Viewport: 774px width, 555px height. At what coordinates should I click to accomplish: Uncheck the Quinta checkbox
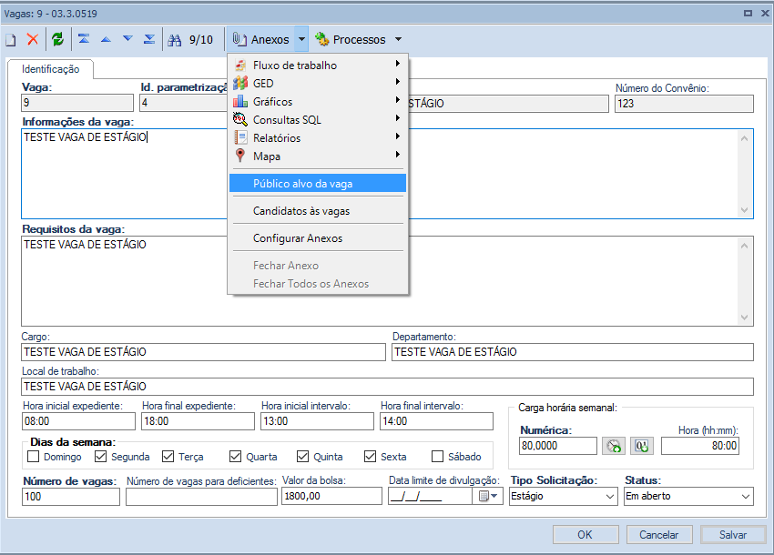(x=302, y=457)
